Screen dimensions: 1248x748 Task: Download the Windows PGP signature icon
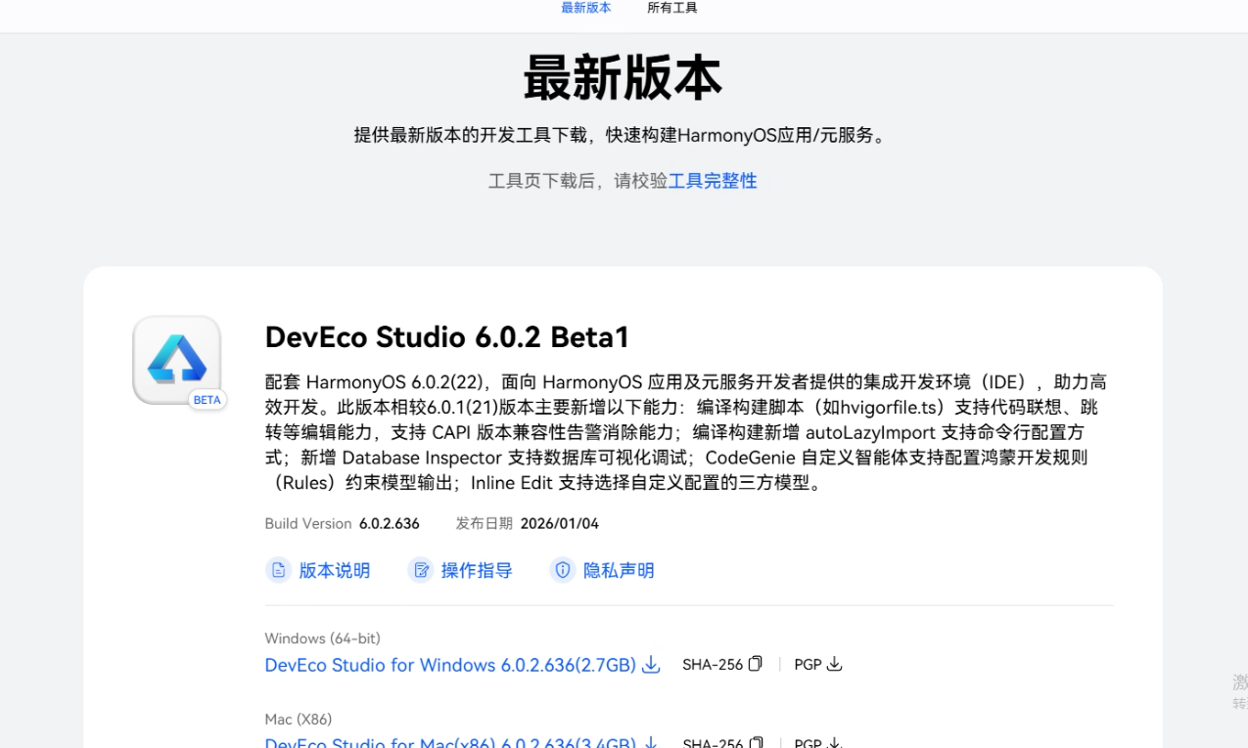(x=835, y=664)
